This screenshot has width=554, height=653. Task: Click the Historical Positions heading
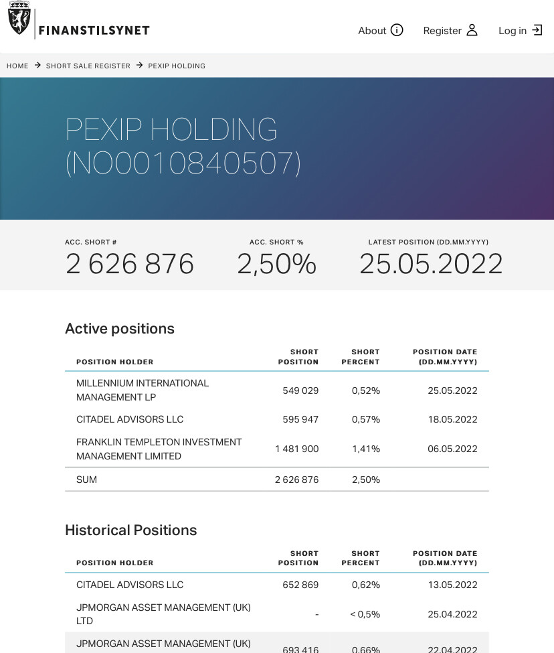[x=131, y=530]
